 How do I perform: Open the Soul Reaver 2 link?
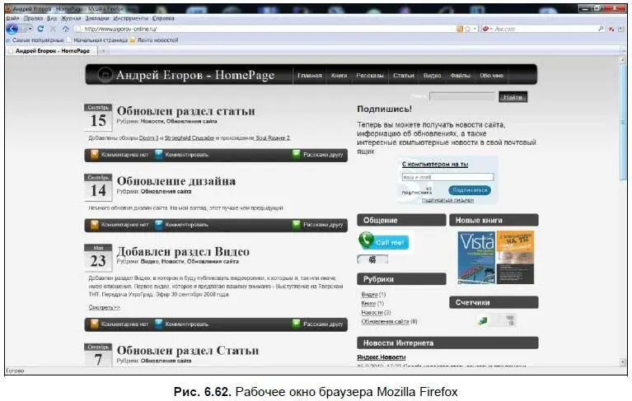(x=273, y=138)
